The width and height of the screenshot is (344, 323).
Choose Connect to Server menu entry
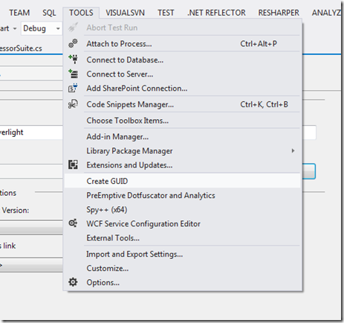(183, 74)
